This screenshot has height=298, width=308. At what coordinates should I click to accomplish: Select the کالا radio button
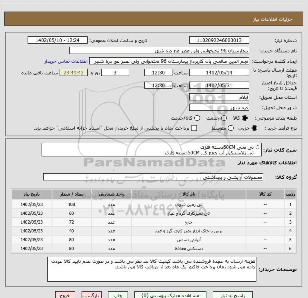click(245, 118)
